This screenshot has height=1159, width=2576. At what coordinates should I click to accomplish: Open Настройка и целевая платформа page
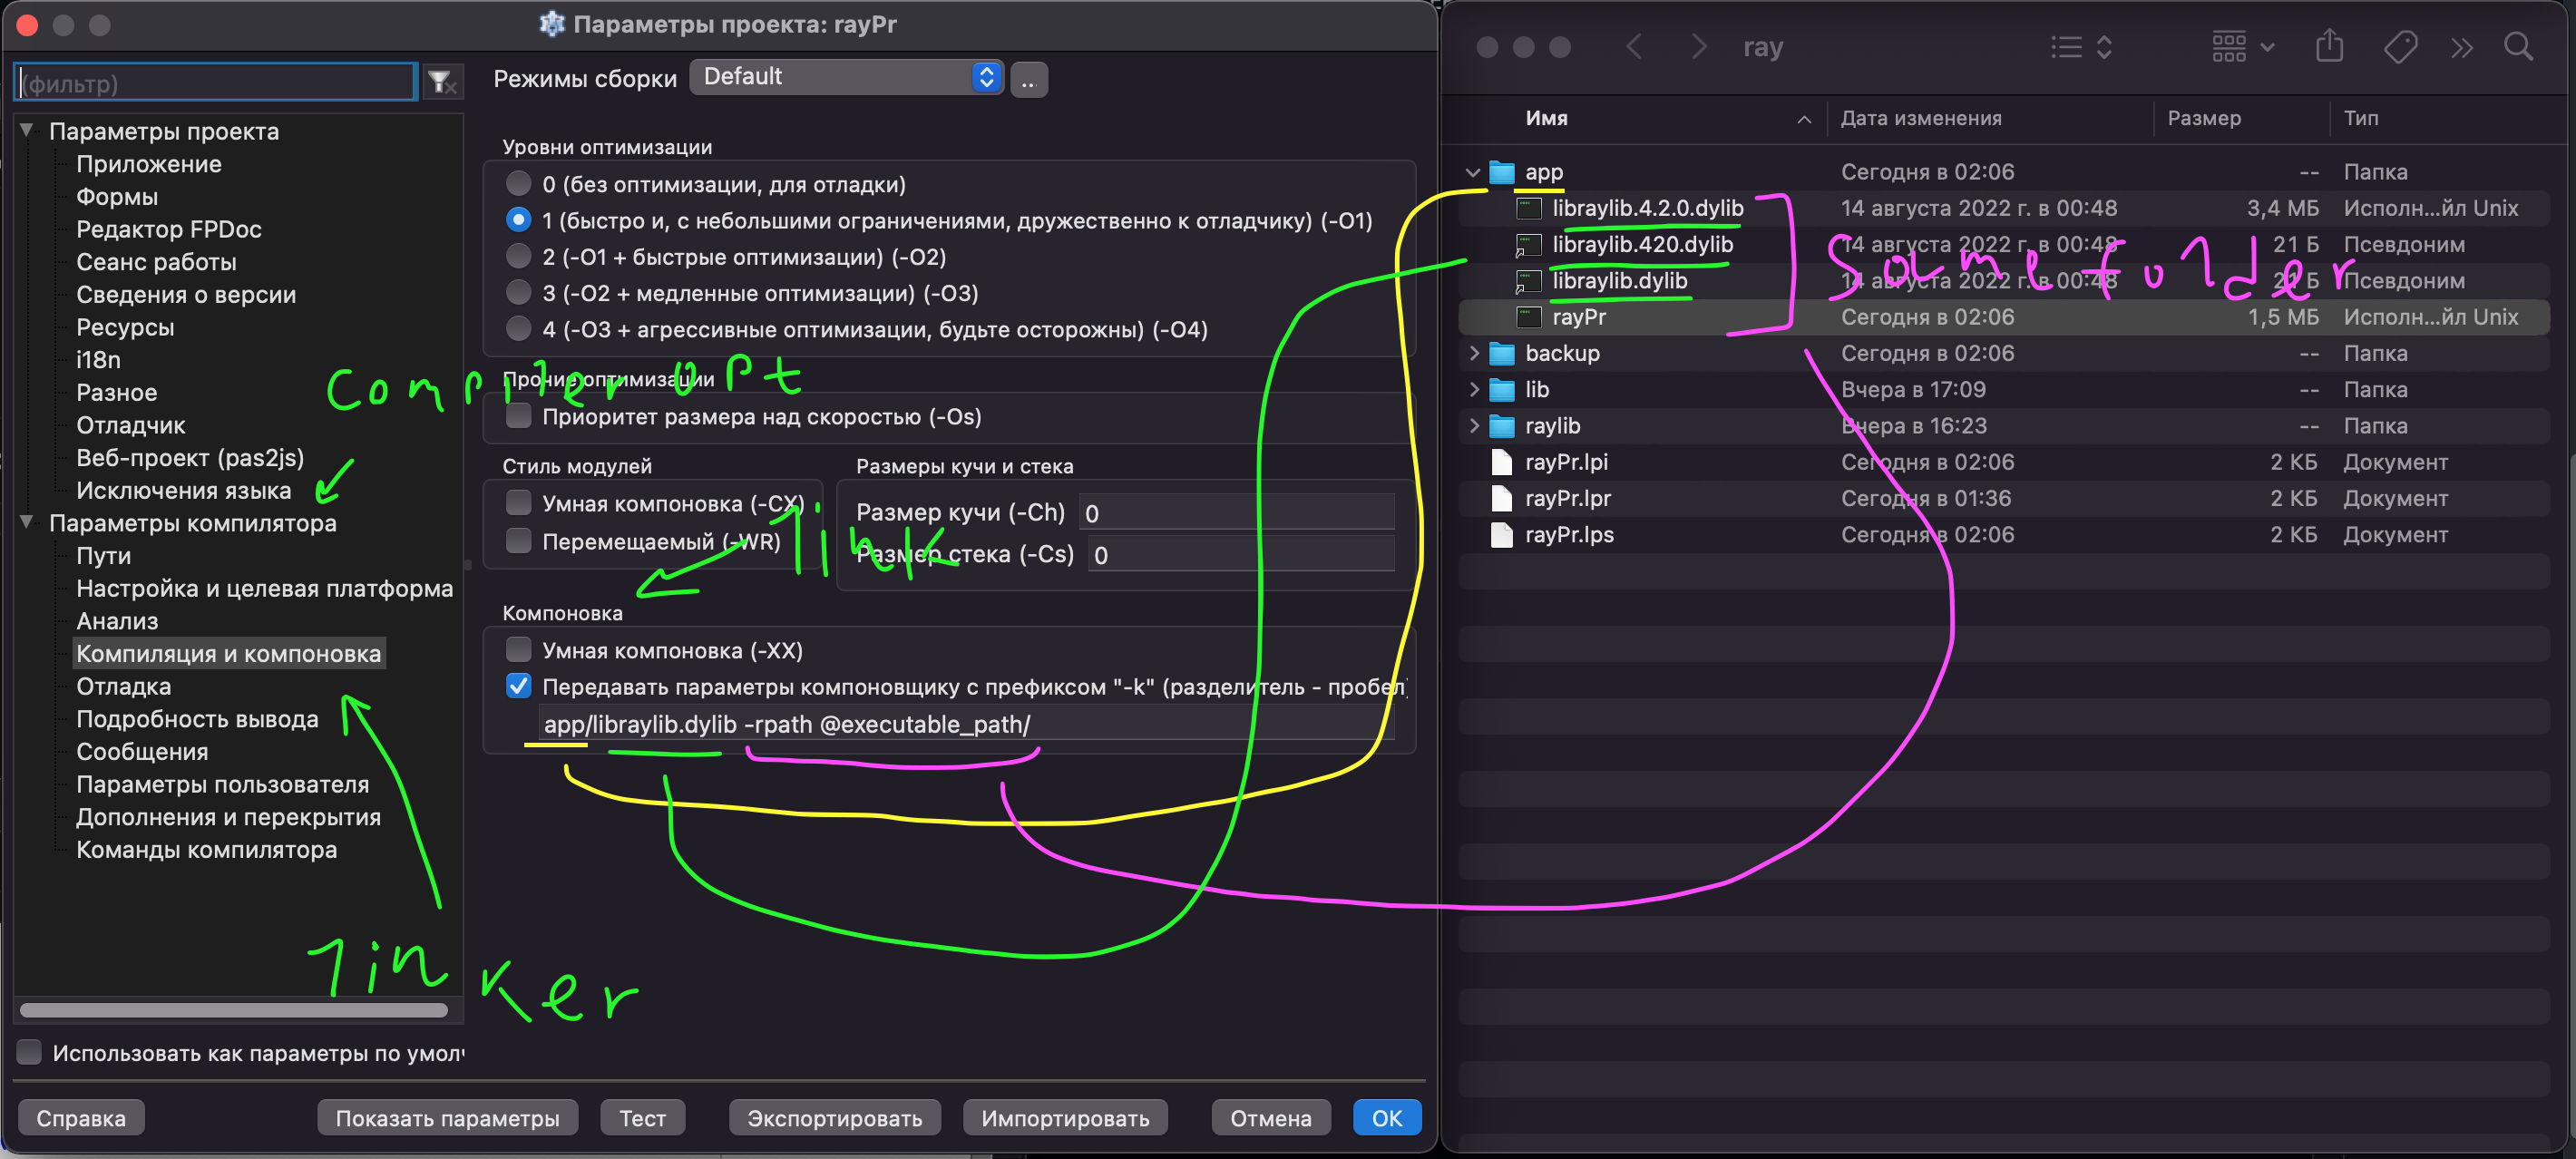tap(265, 589)
